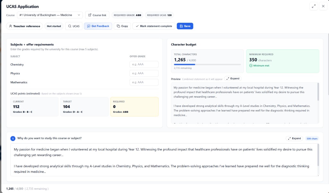Image resolution: width=329 pixels, height=193 pixels.
Task: Click the Course link external icon button
Action: click(x=97, y=15)
